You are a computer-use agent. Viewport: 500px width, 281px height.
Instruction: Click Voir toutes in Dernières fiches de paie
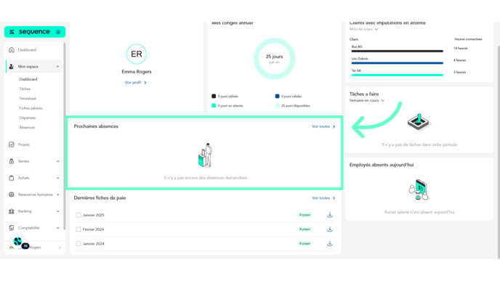(320, 198)
